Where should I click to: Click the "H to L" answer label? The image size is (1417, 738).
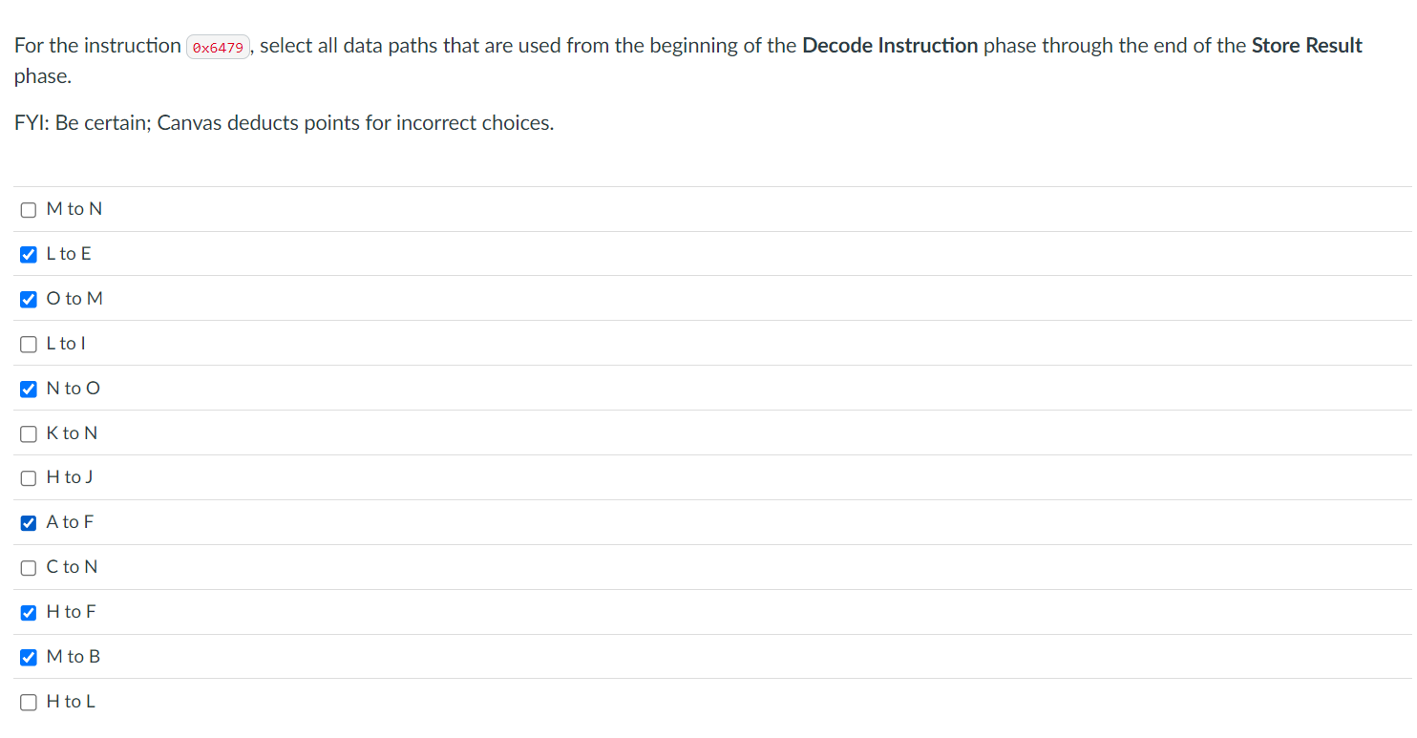click(x=70, y=701)
